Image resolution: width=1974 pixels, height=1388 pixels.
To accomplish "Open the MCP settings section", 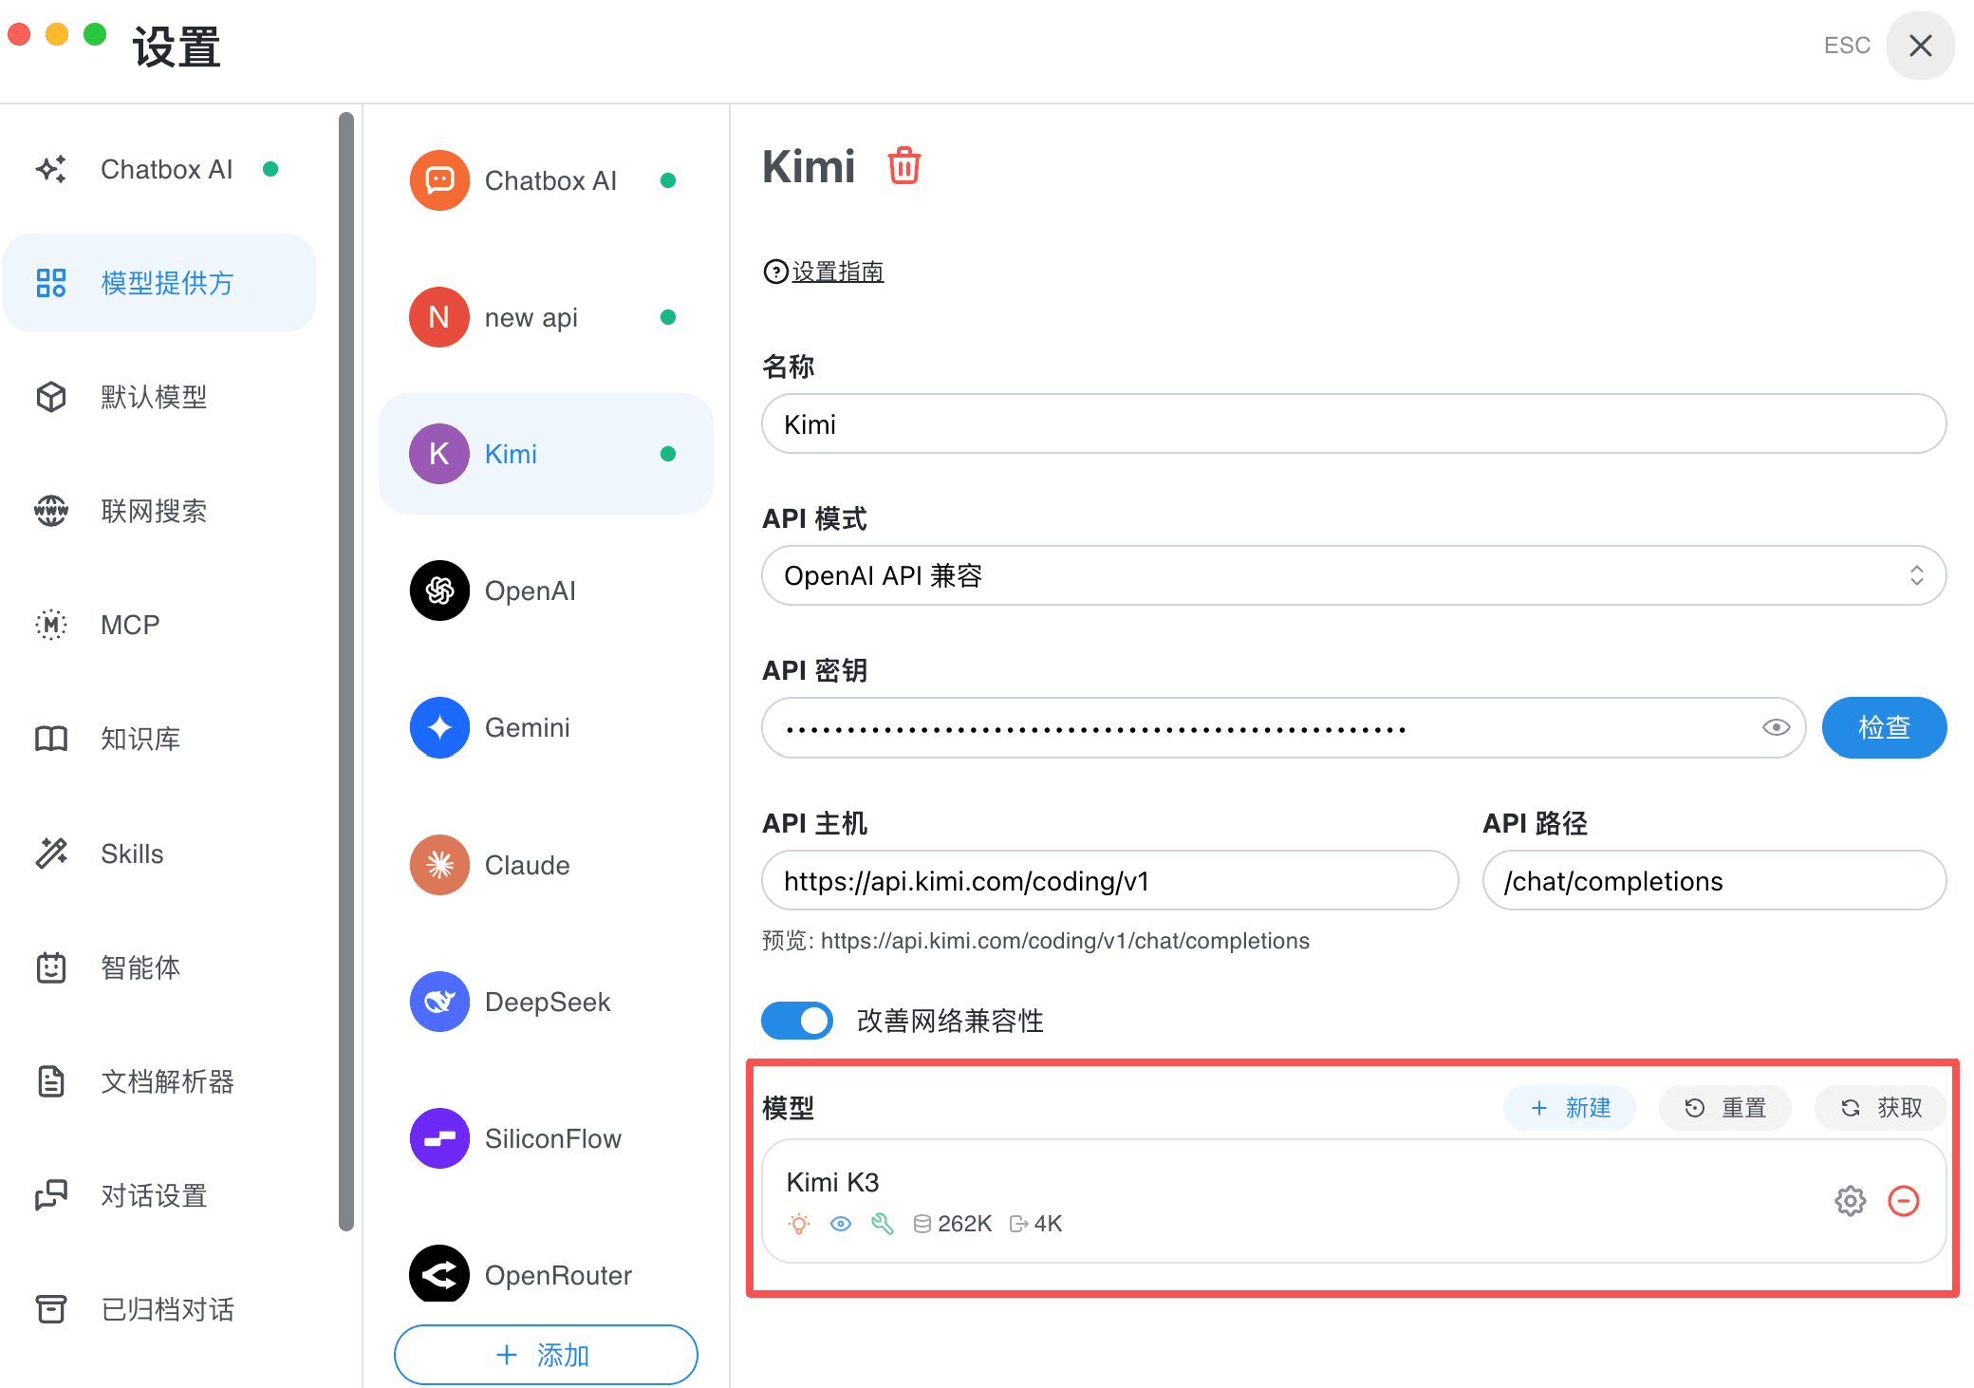I will coord(159,625).
